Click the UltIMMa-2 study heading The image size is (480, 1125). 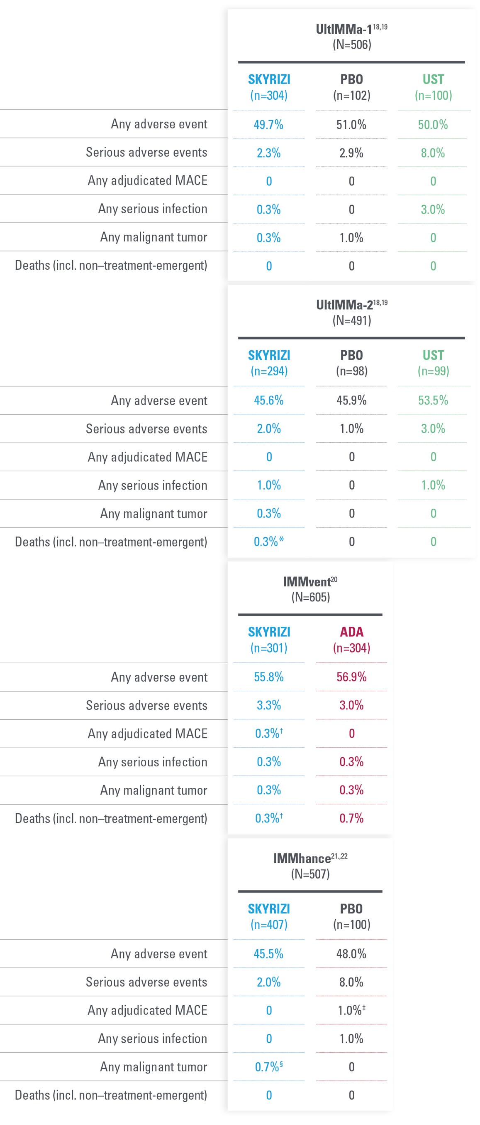coord(344,305)
